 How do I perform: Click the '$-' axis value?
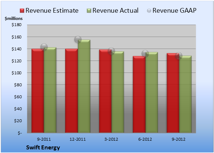[20, 133]
